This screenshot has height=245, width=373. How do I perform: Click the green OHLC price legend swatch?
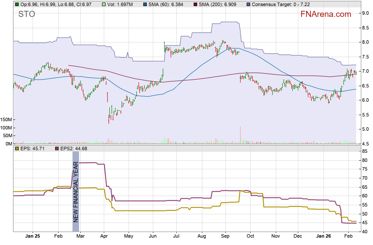17,4
